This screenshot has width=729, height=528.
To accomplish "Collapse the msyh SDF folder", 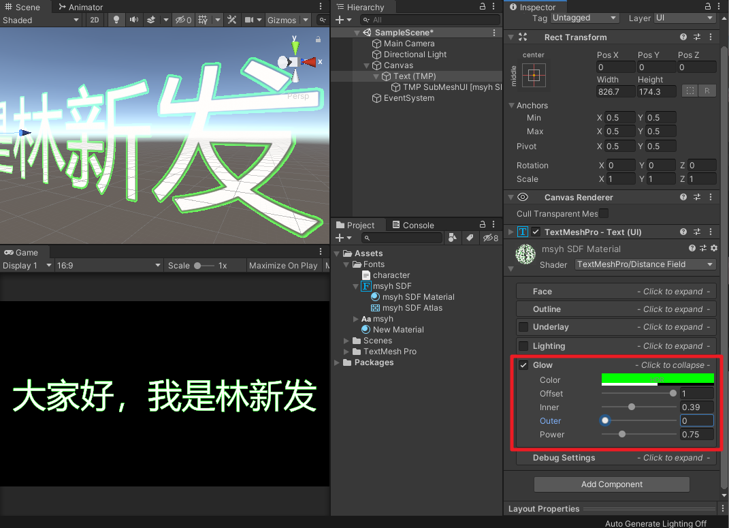I will tap(355, 285).
